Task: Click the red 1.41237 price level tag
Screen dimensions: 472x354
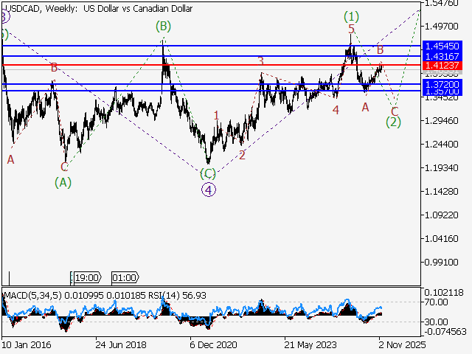Action: click(x=441, y=66)
